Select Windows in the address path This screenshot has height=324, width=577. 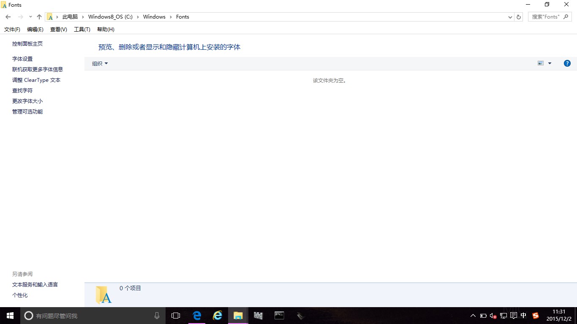(154, 17)
